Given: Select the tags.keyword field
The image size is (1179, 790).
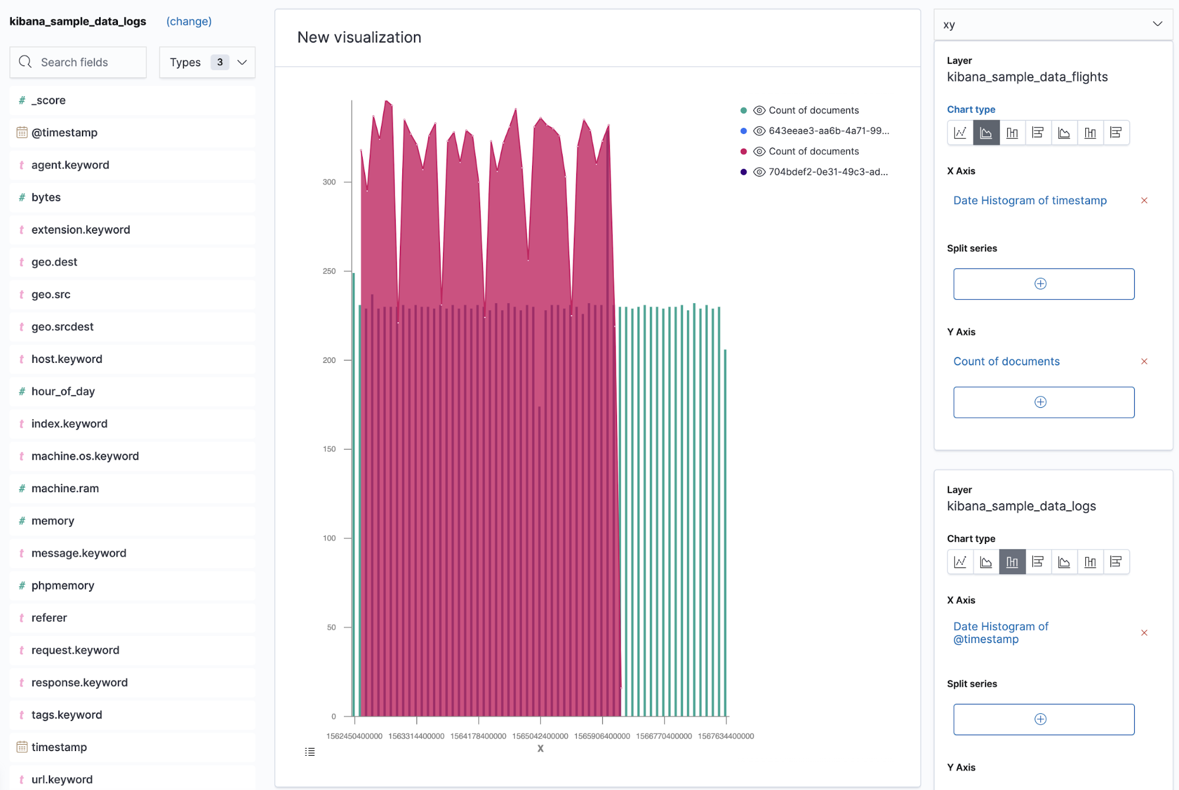Looking at the screenshot, I should pos(133,715).
